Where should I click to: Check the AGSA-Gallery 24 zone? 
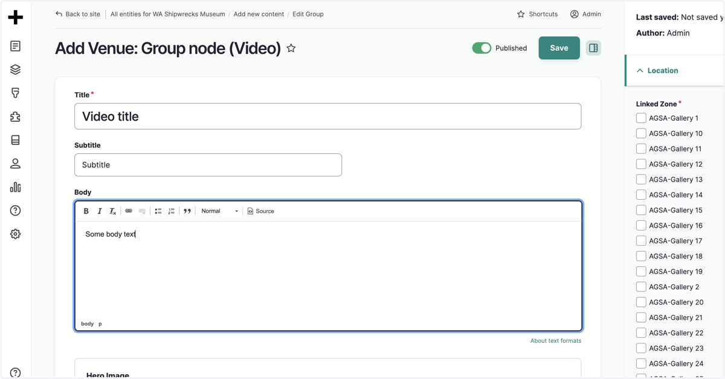point(641,363)
